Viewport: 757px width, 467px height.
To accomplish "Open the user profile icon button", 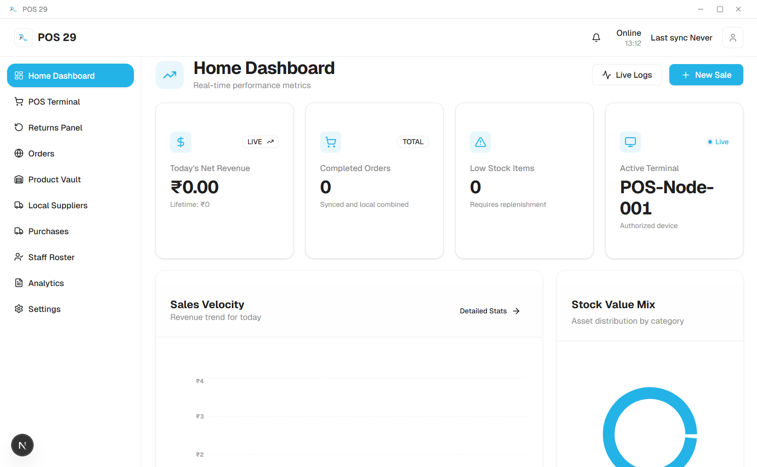I will (732, 38).
